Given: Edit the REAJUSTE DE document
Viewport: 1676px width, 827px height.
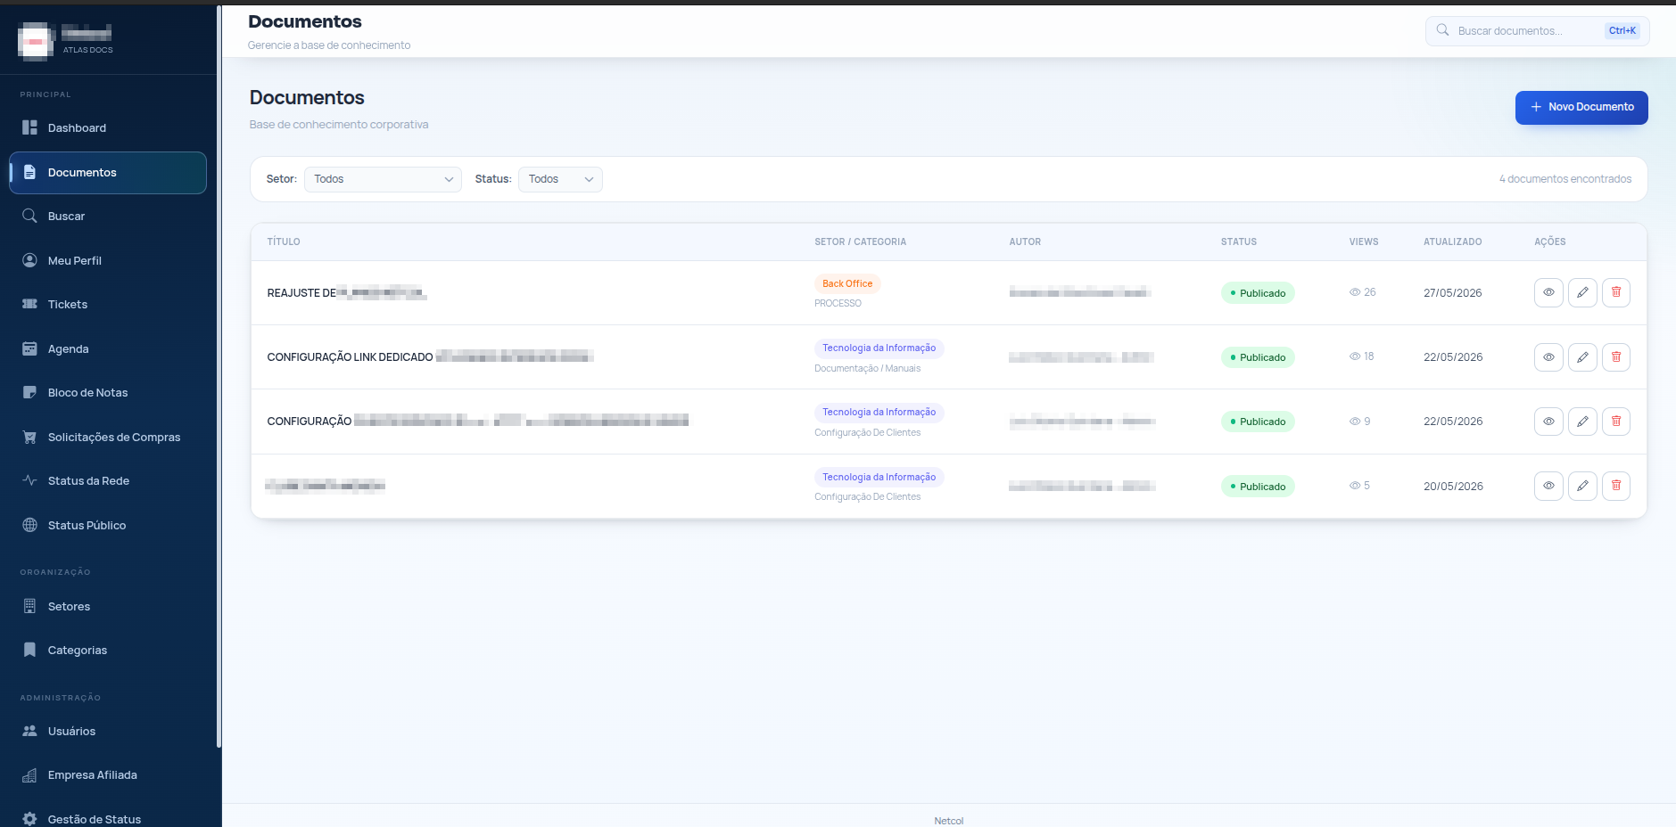Looking at the screenshot, I should (1582, 292).
